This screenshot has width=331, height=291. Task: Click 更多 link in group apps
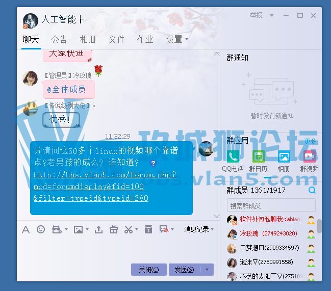310,141
